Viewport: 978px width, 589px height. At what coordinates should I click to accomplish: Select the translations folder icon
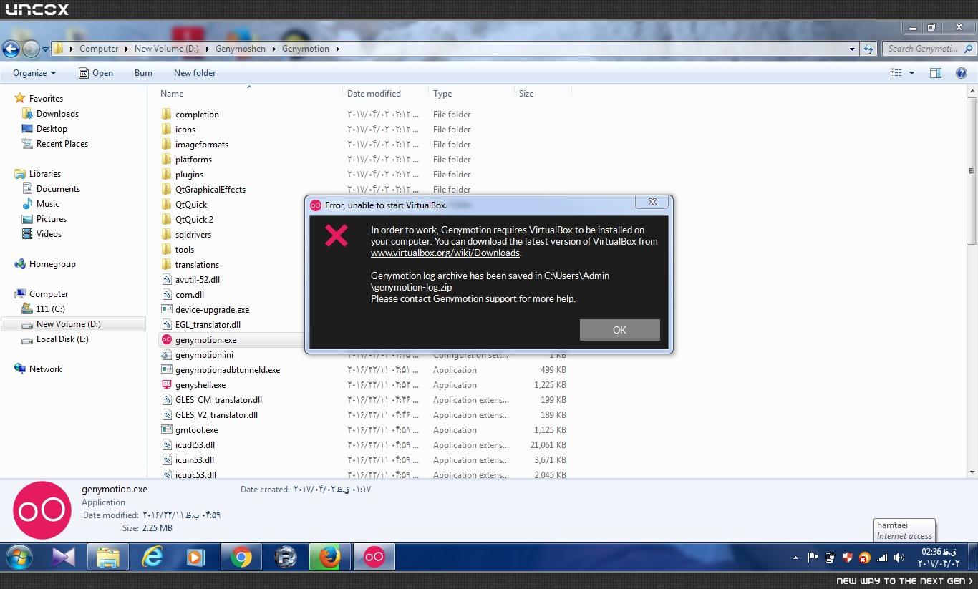pos(166,265)
